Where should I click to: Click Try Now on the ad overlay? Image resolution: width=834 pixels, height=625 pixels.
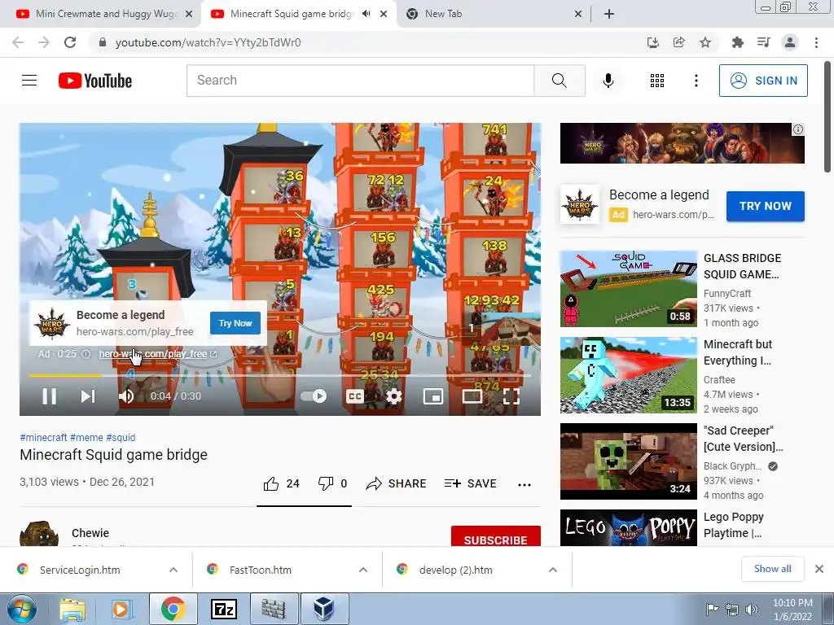(x=235, y=323)
